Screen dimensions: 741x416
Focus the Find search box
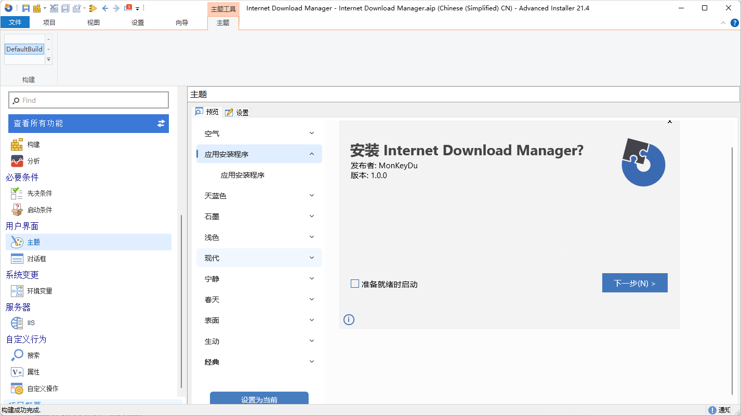(x=89, y=100)
